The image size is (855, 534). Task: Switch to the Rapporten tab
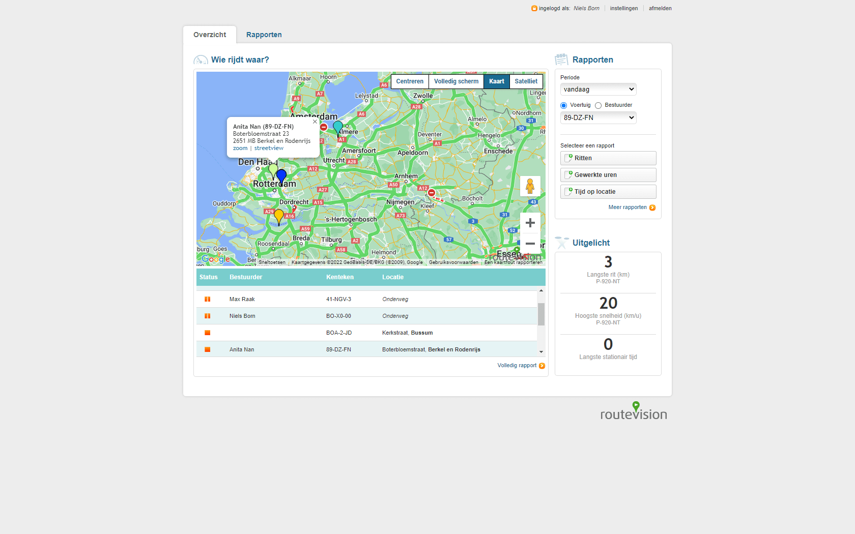[264, 35]
